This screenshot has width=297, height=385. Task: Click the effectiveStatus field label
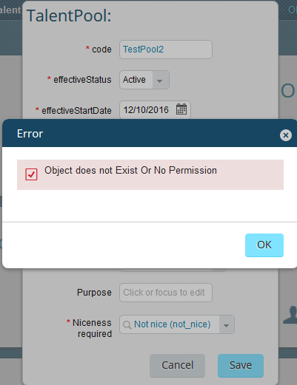[82, 80]
